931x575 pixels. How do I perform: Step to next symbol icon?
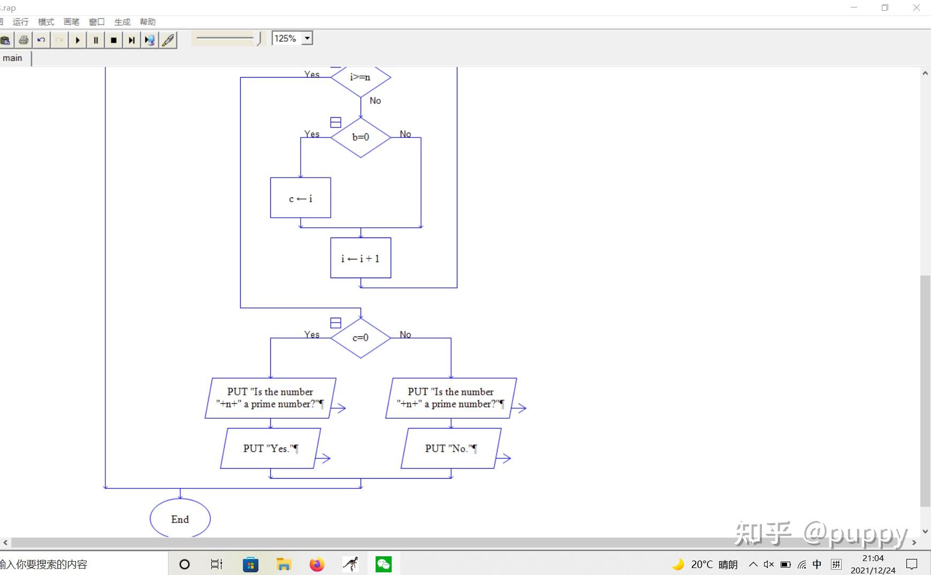click(132, 40)
